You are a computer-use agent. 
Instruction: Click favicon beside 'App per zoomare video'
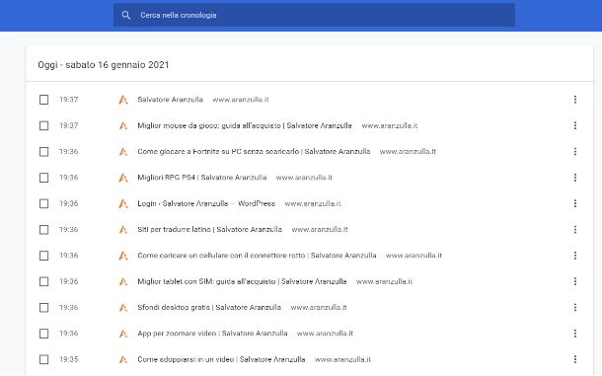click(x=122, y=334)
